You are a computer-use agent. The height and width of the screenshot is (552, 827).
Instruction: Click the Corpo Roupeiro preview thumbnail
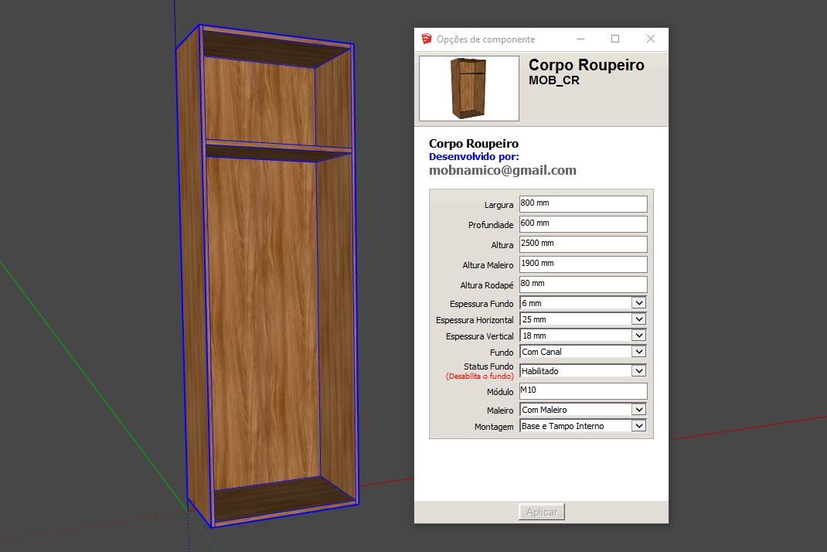click(468, 88)
